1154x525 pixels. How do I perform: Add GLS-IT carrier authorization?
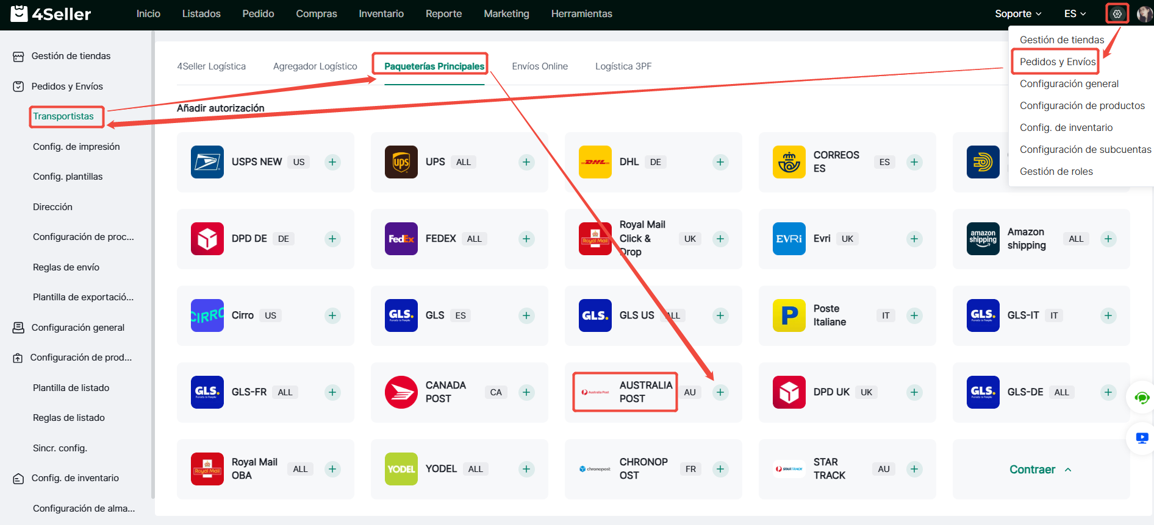tap(1108, 315)
